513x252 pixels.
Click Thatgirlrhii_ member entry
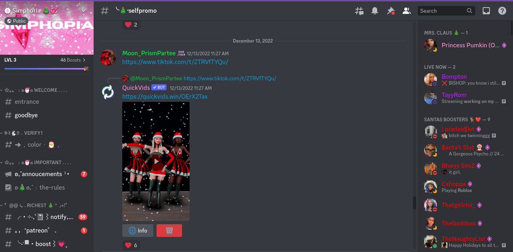(465, 205)
